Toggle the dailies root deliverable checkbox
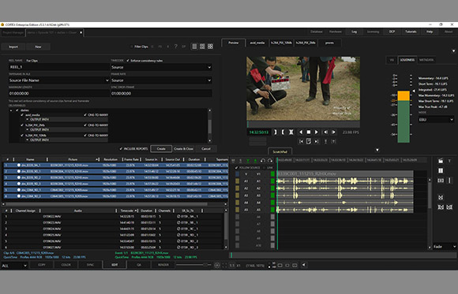The width and height of the screenshot is (458, 294). [17, 110]
